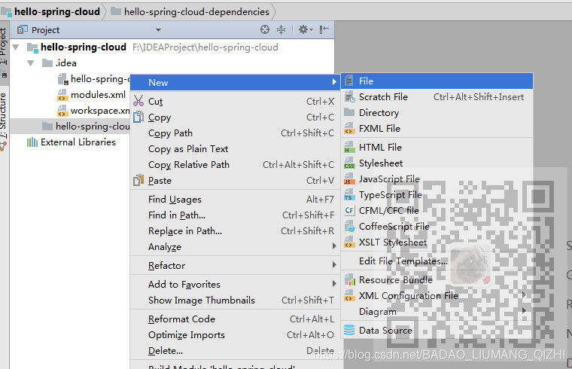Choose Copy Path
This screenshot has width=572, height=369.
click(236, 133)
